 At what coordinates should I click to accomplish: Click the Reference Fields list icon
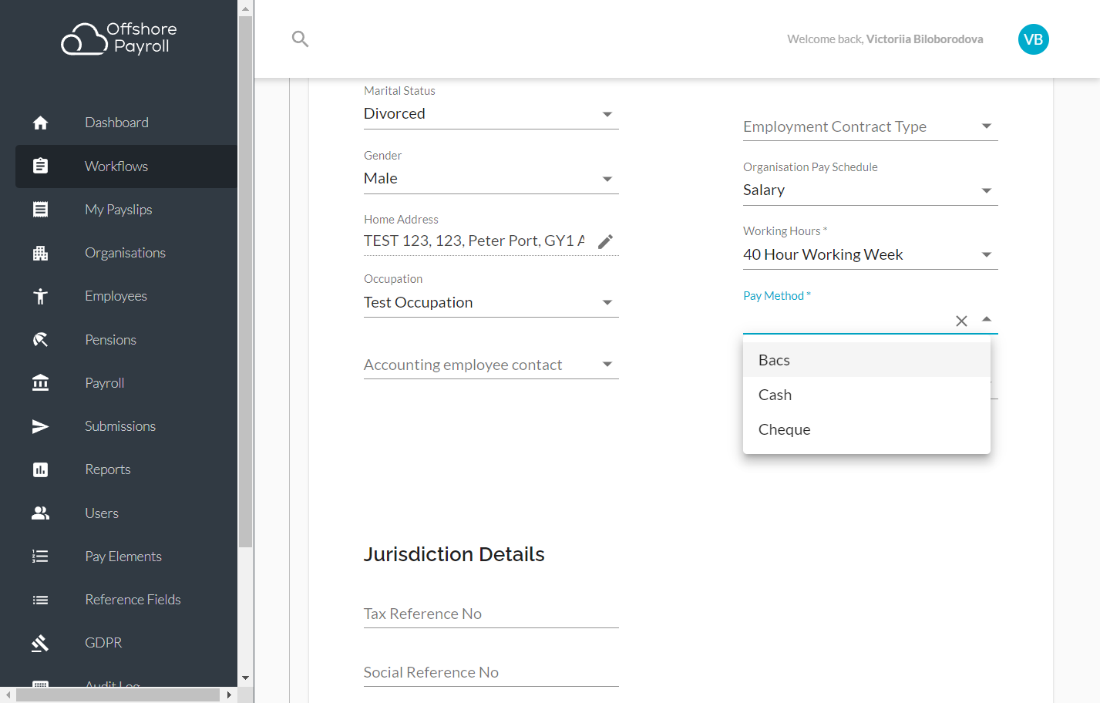[x=41, y=600]
